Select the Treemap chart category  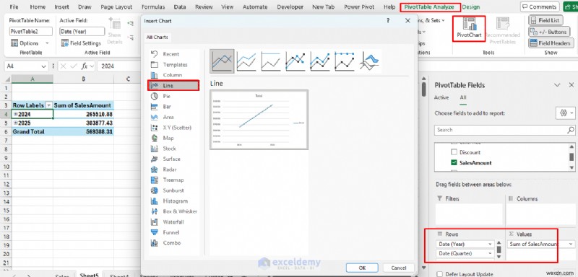click(x=173, y=180)
